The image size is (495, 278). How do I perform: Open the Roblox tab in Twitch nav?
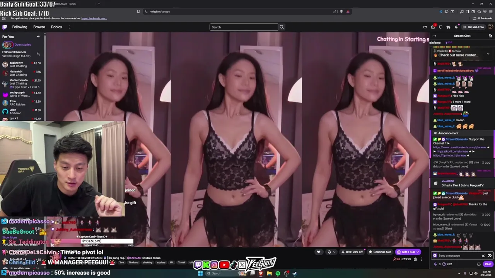tap(56, 27)
